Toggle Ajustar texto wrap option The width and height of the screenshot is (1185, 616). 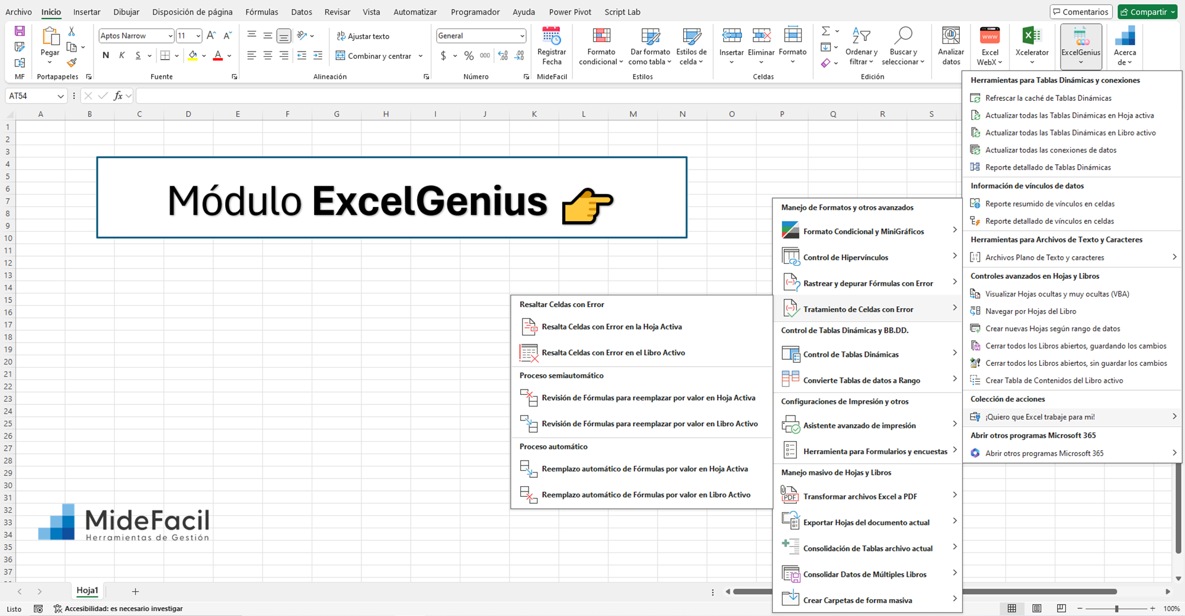coord(363,36)
